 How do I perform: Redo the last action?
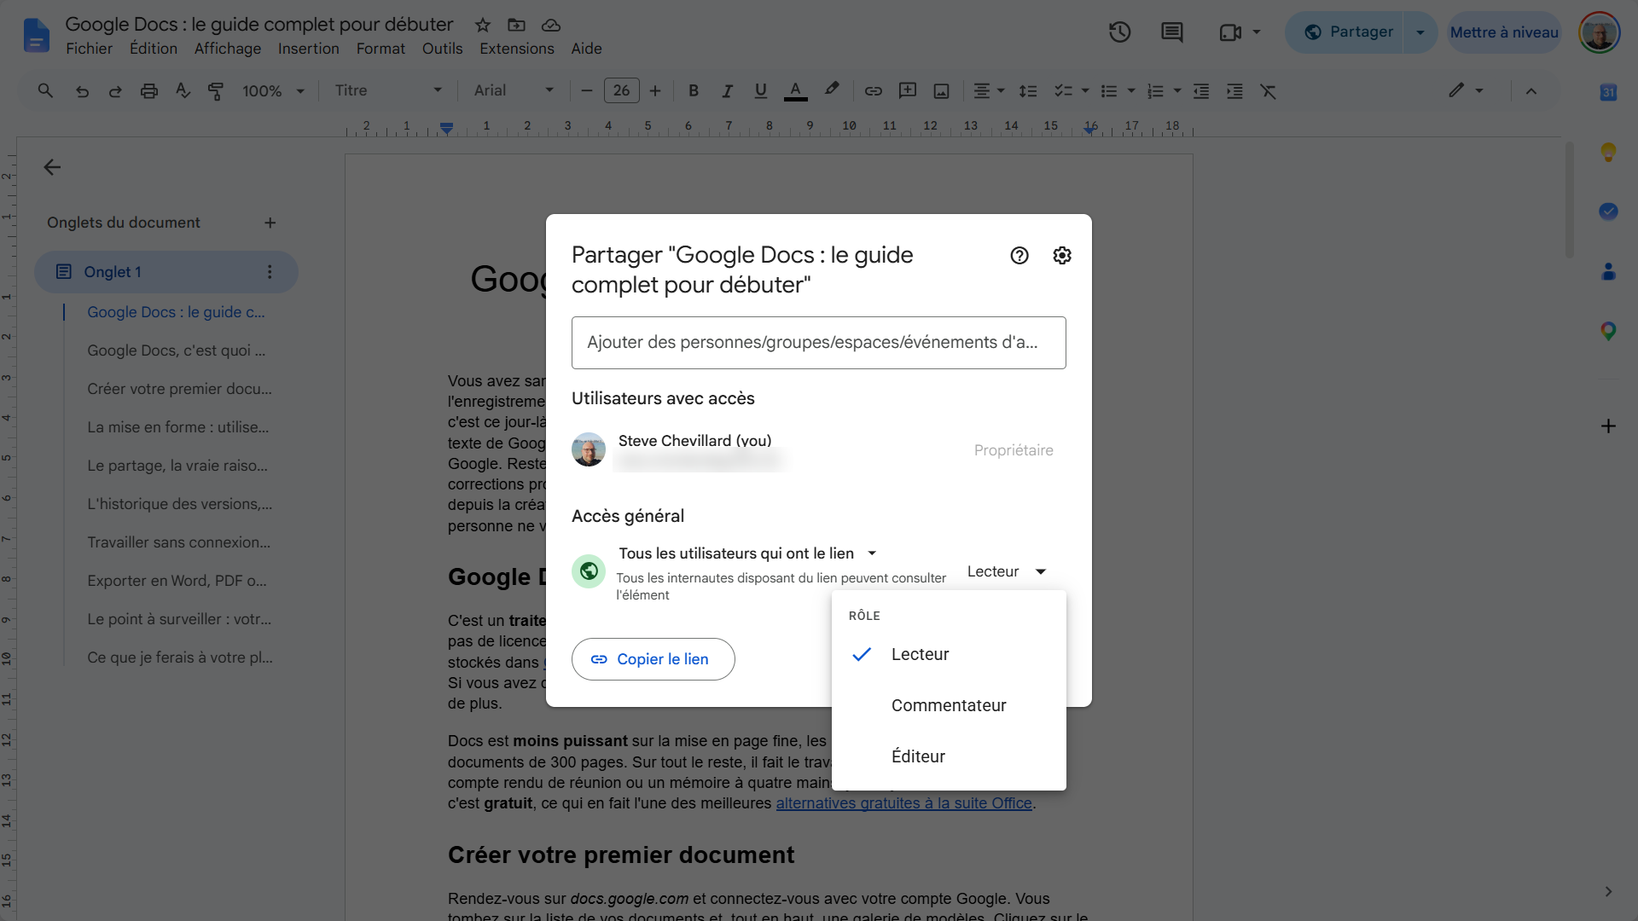pos(115,90)
